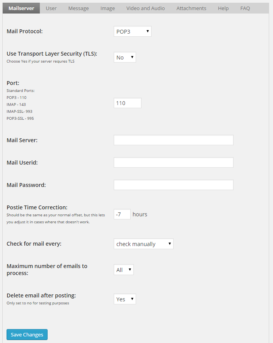This screenshot has height=343, width=273.
Task: Open the Mail Protocol dropdown
Action: click(132, 32)
